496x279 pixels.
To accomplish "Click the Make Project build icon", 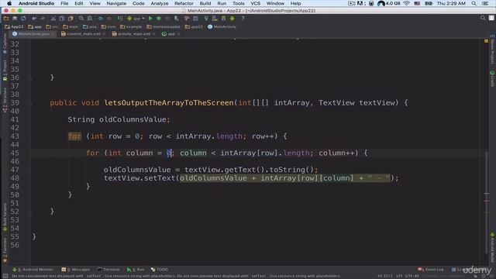I will 120,19.
